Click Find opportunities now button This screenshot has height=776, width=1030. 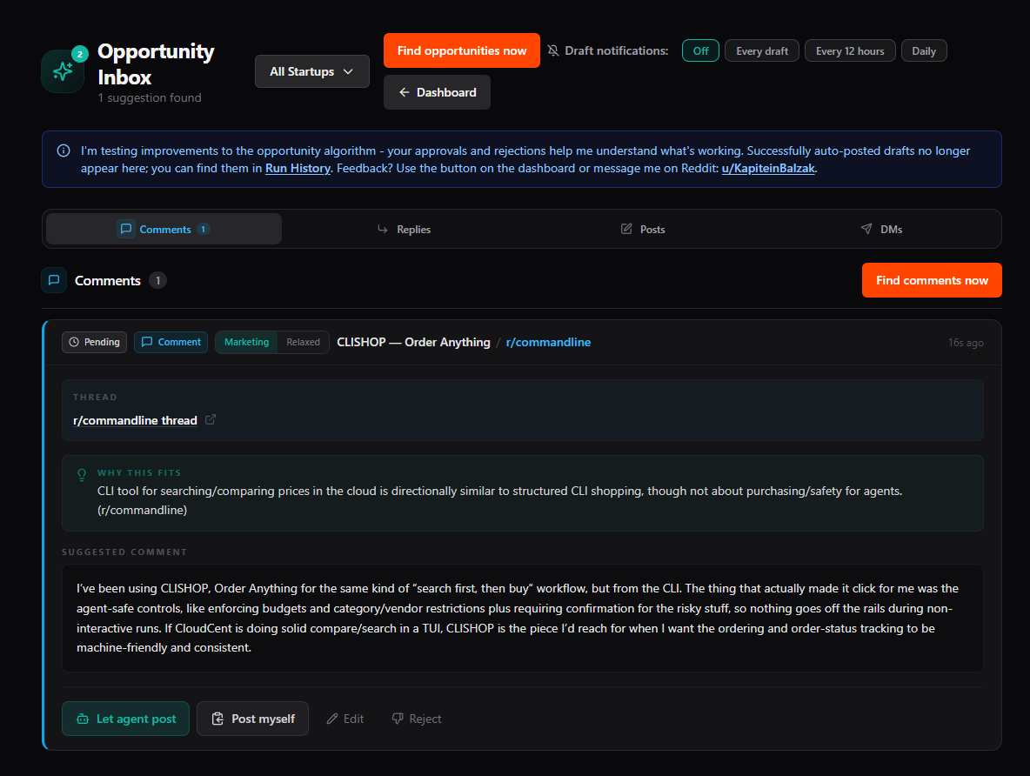(x=462, y=50)
